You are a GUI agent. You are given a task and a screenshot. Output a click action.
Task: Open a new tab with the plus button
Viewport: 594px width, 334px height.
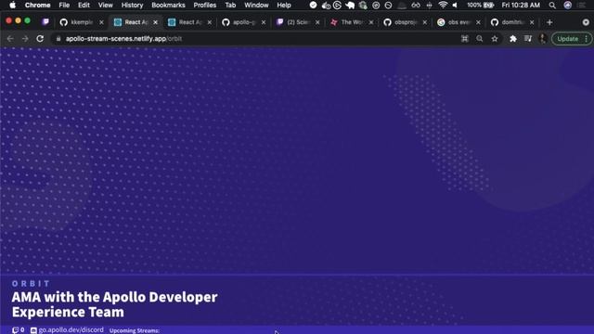coord(549,22)
